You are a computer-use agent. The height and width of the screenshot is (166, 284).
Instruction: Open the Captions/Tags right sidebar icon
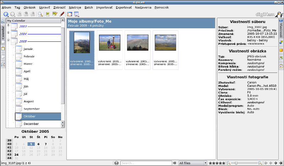coord(281,58)
